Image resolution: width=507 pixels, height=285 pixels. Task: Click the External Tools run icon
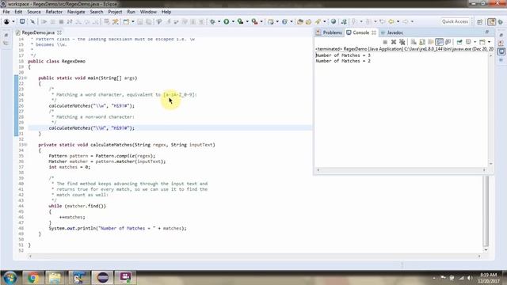coord(255,21)
